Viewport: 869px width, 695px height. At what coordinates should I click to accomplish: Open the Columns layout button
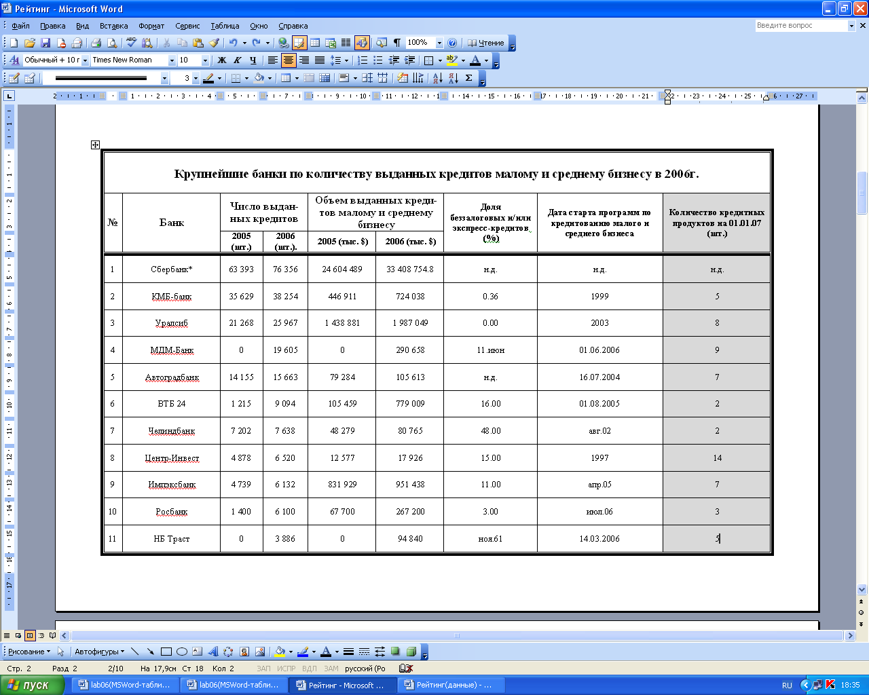coord(346,43)
